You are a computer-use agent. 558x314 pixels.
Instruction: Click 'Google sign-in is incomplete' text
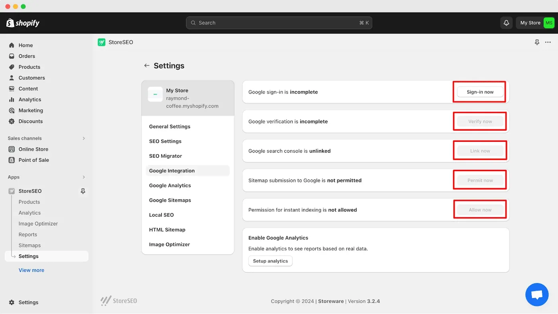(x=283, y=92)
